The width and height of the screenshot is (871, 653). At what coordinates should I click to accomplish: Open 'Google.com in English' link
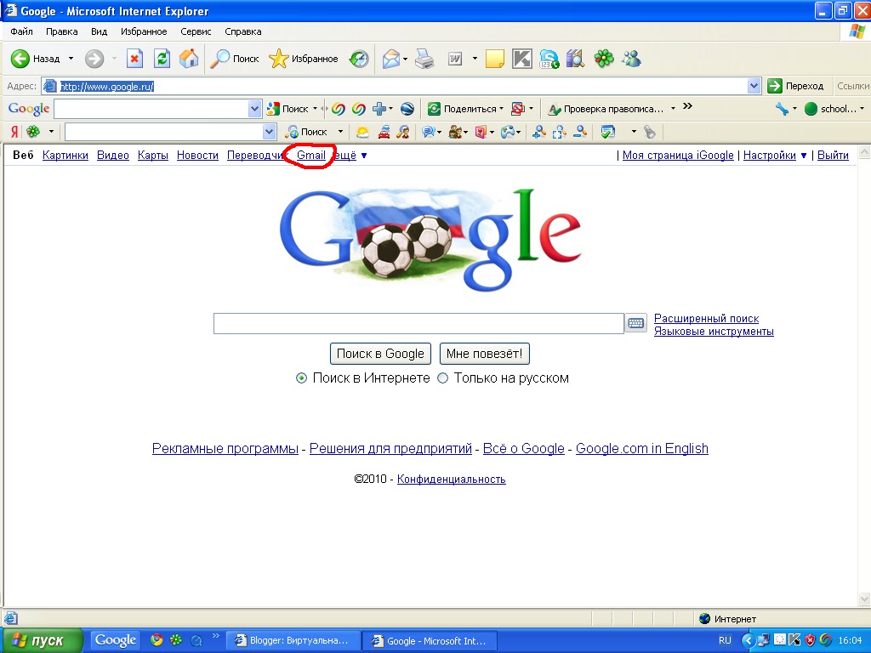[641, 449]
